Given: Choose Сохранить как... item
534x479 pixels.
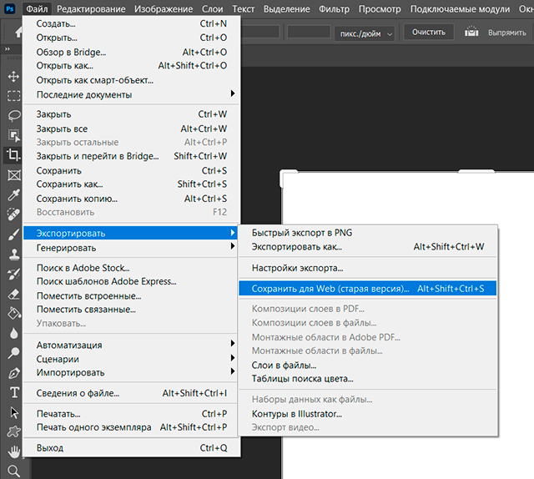Looking at the screenshot, I should click(132, 184).
